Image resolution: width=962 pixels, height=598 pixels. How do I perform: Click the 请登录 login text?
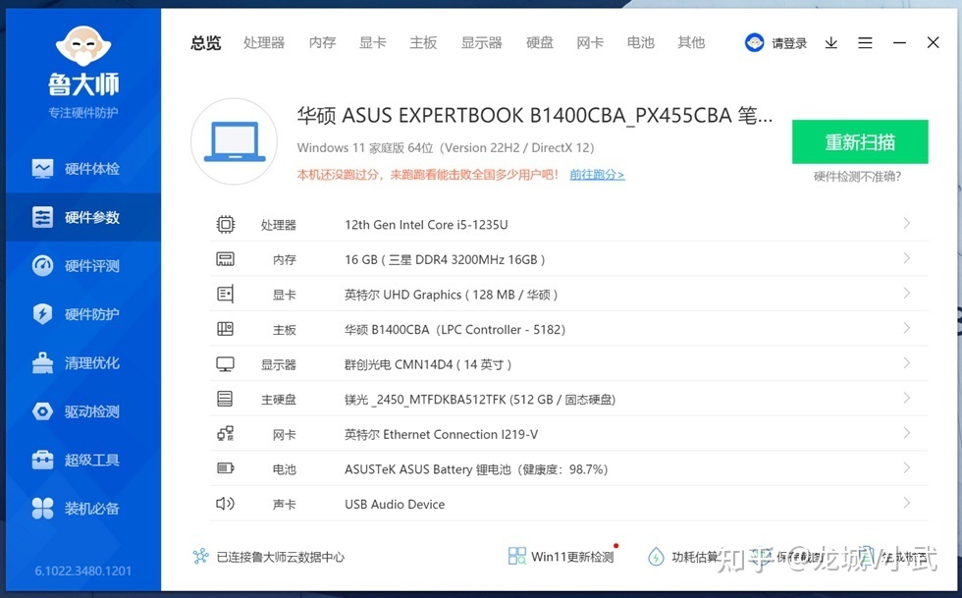click(789, 43)
